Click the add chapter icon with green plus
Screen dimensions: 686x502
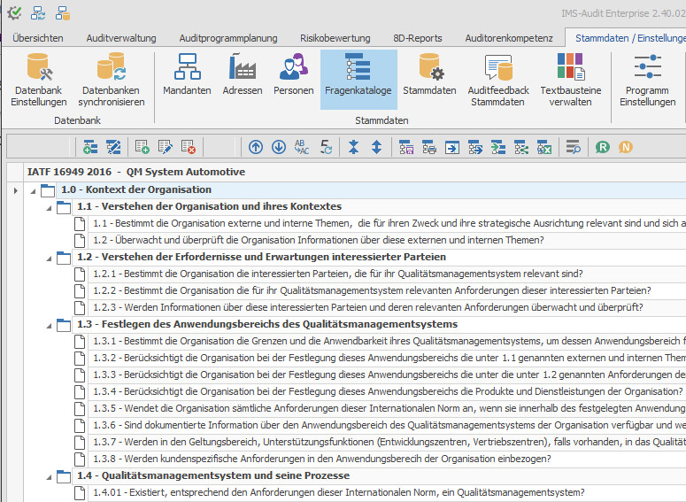90,147
